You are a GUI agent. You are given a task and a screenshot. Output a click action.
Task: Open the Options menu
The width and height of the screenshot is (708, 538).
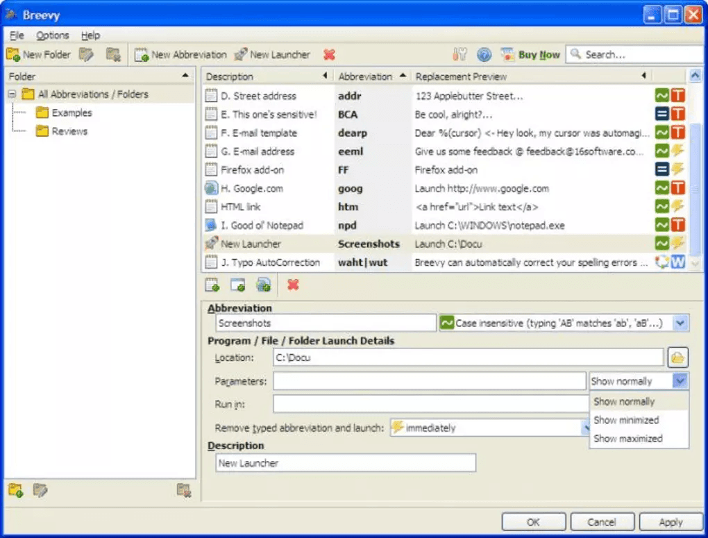(x=52, y=35)
